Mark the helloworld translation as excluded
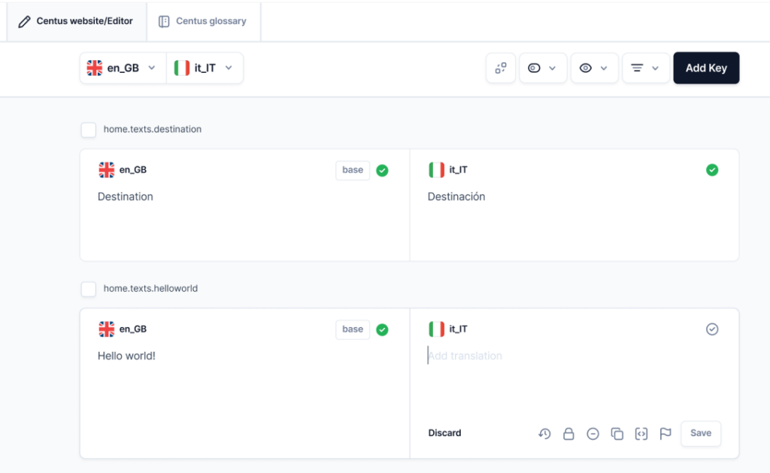This screenshot has width=770, height=473. click(x=593, y=434)
